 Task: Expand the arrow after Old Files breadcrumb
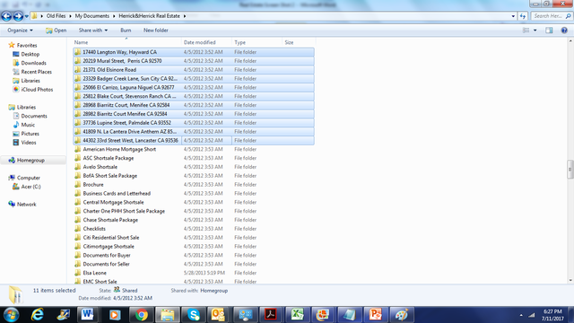tap(70, 16)
